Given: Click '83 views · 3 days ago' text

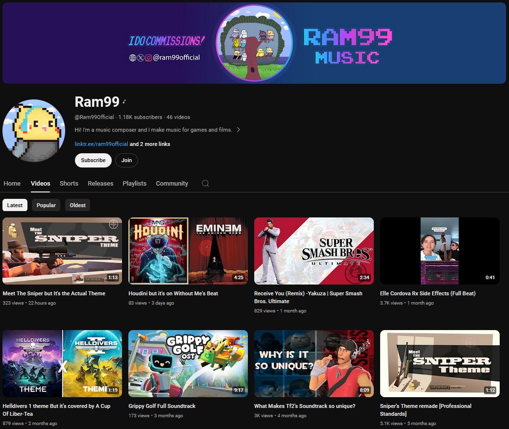Looking at the screenshot, I should (x=151, y=303).
